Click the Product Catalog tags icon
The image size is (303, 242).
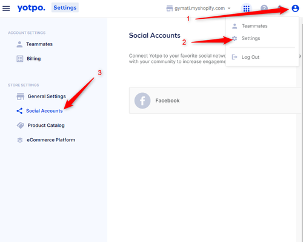pos(21,126)
